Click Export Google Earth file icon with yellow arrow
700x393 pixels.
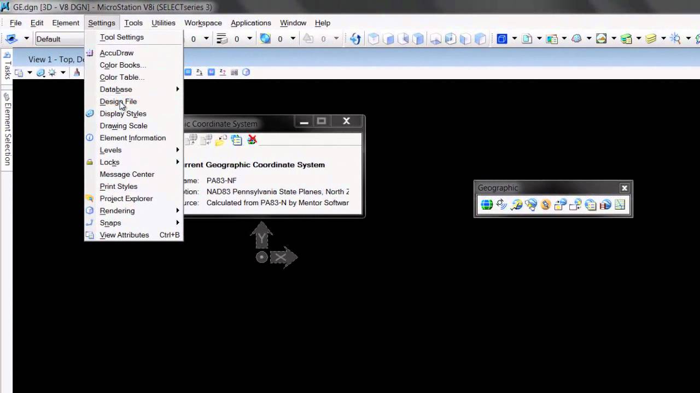coord(516,205)
